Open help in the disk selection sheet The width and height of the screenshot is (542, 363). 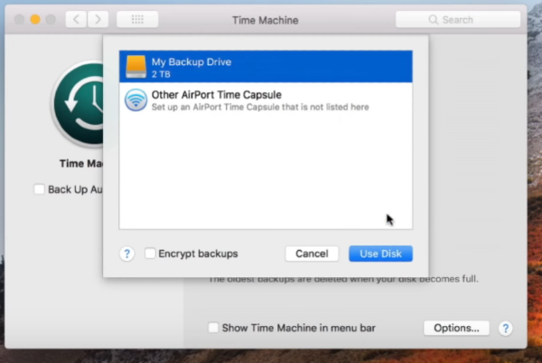126,254
